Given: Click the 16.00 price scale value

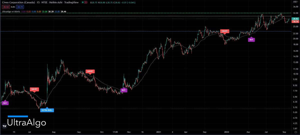Looking at the screenshot, I should pos(295,51).
